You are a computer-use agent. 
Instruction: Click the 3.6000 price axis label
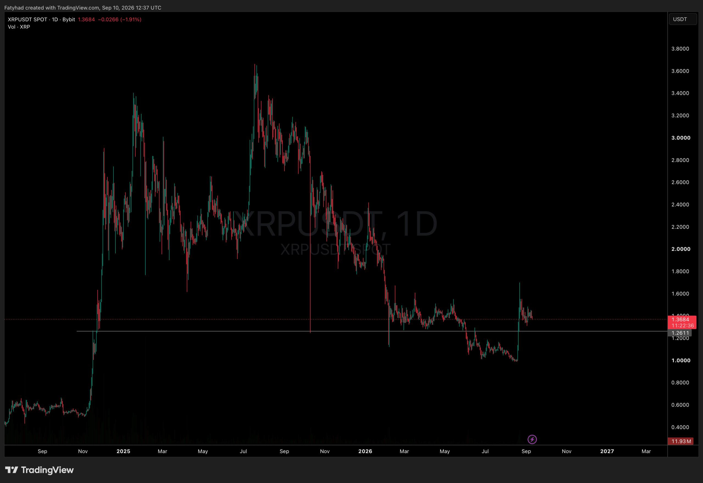[x=680, y=71]
